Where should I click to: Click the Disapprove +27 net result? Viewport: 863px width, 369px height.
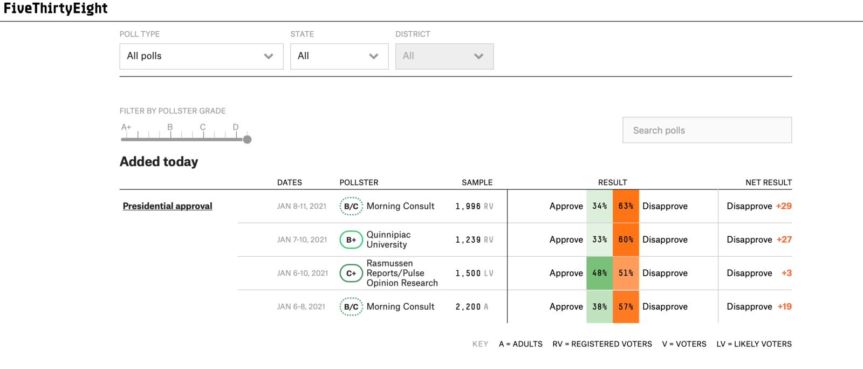(x=758, y=240)
